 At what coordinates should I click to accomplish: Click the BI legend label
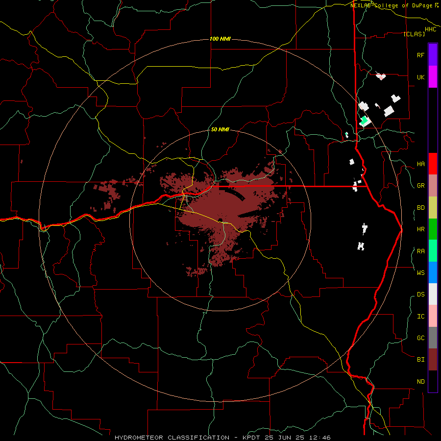pos(420,360)
